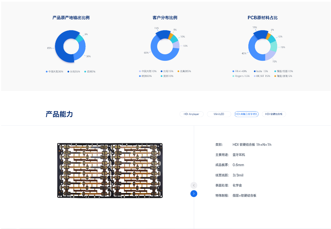Viewport: 331px width, 229px height.
Task: Toggle the FR-4 40% legend item
Action: point(240,71)
